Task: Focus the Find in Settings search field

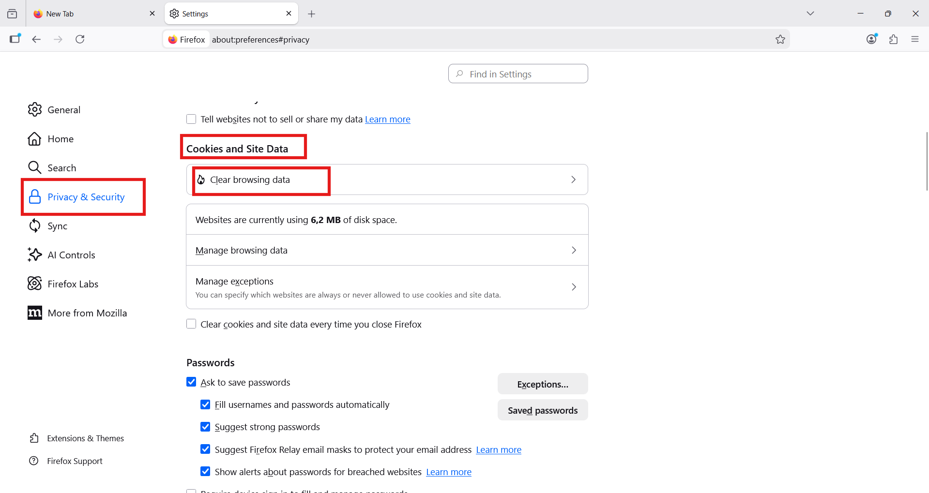Action: 518,74
